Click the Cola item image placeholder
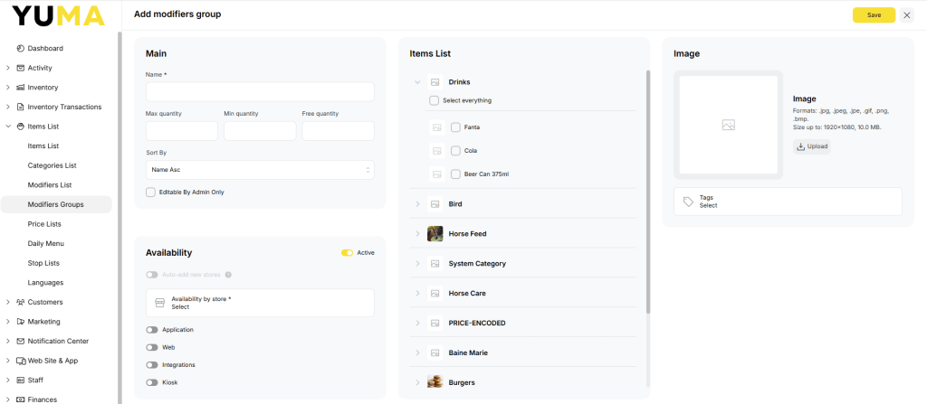The image size is (927, 404). (x=437, y=151)
